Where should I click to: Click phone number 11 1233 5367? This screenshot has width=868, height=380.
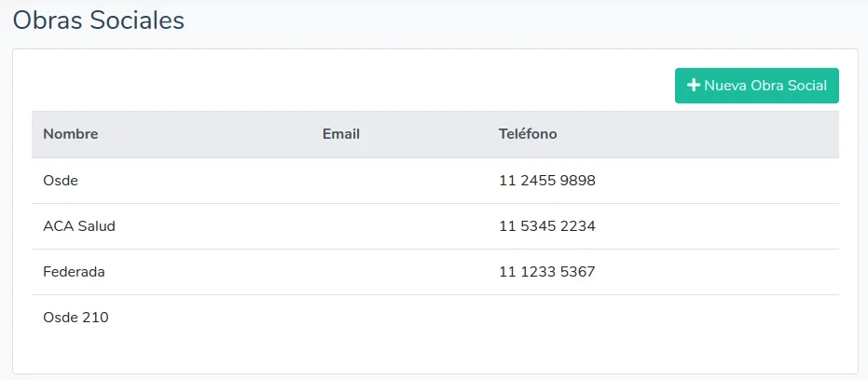[x=547, y=272]
